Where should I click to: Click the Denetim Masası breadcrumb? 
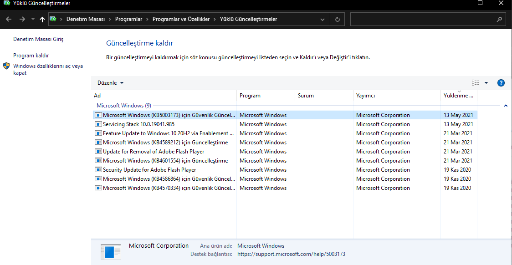86,19
